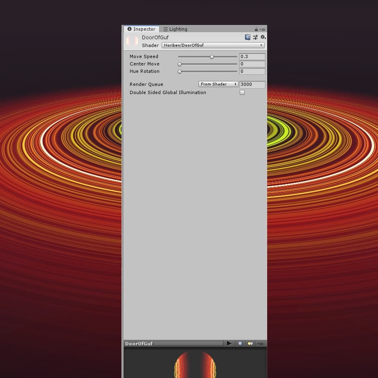The height and width of the screenshot is (378, 378).
Task: Switch to the Lighting tab
Action: pyautogui.click(x=175, y=29)
